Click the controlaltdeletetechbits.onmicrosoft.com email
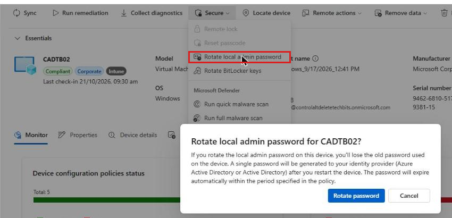 tap(340, 107)
